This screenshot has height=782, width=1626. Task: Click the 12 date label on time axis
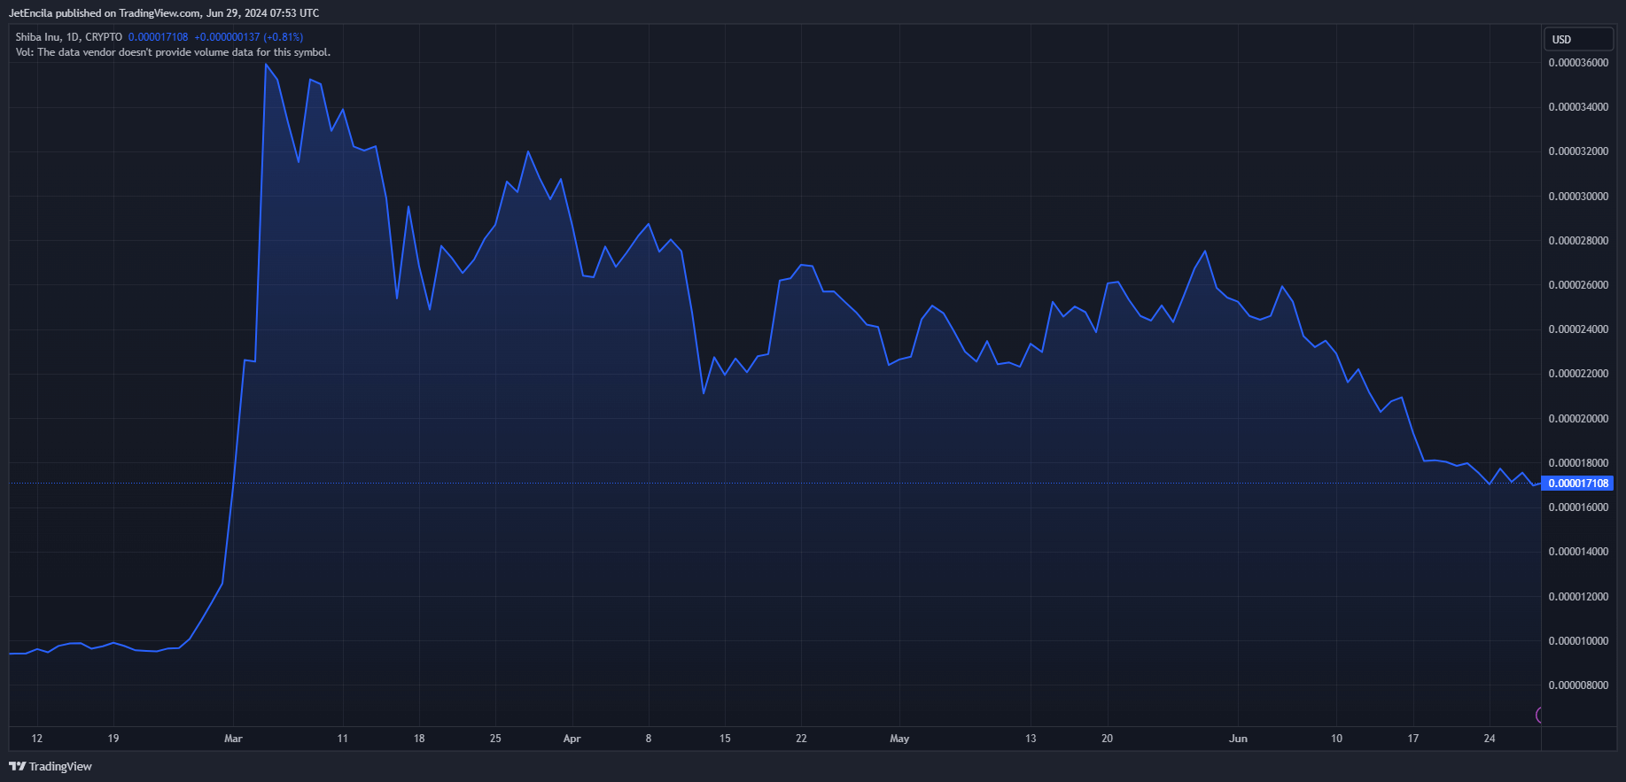coord(36,739)
